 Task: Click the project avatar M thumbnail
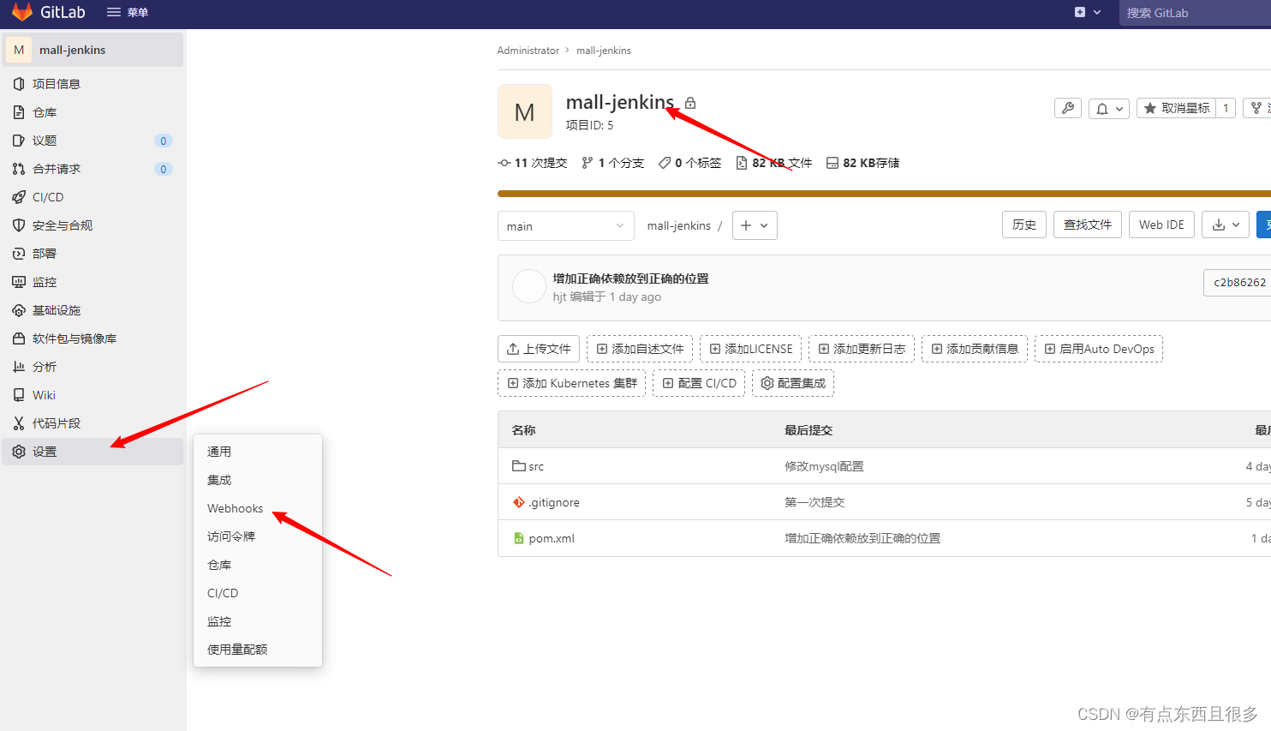[525, 111]
